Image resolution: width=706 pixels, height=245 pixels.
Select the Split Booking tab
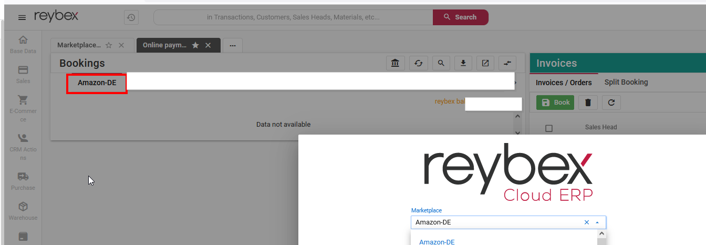coord(626,82)
